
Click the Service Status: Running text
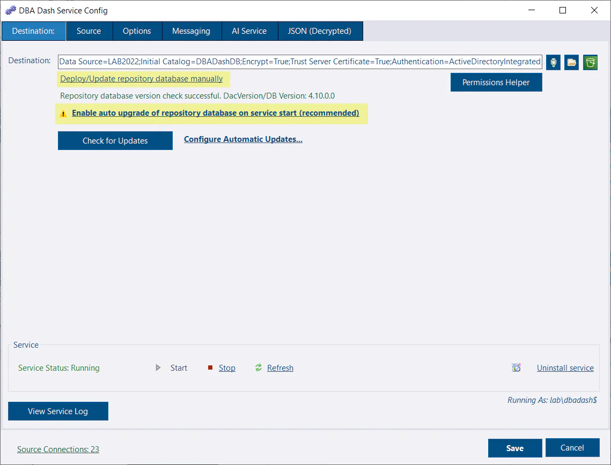tap(59, 367)
